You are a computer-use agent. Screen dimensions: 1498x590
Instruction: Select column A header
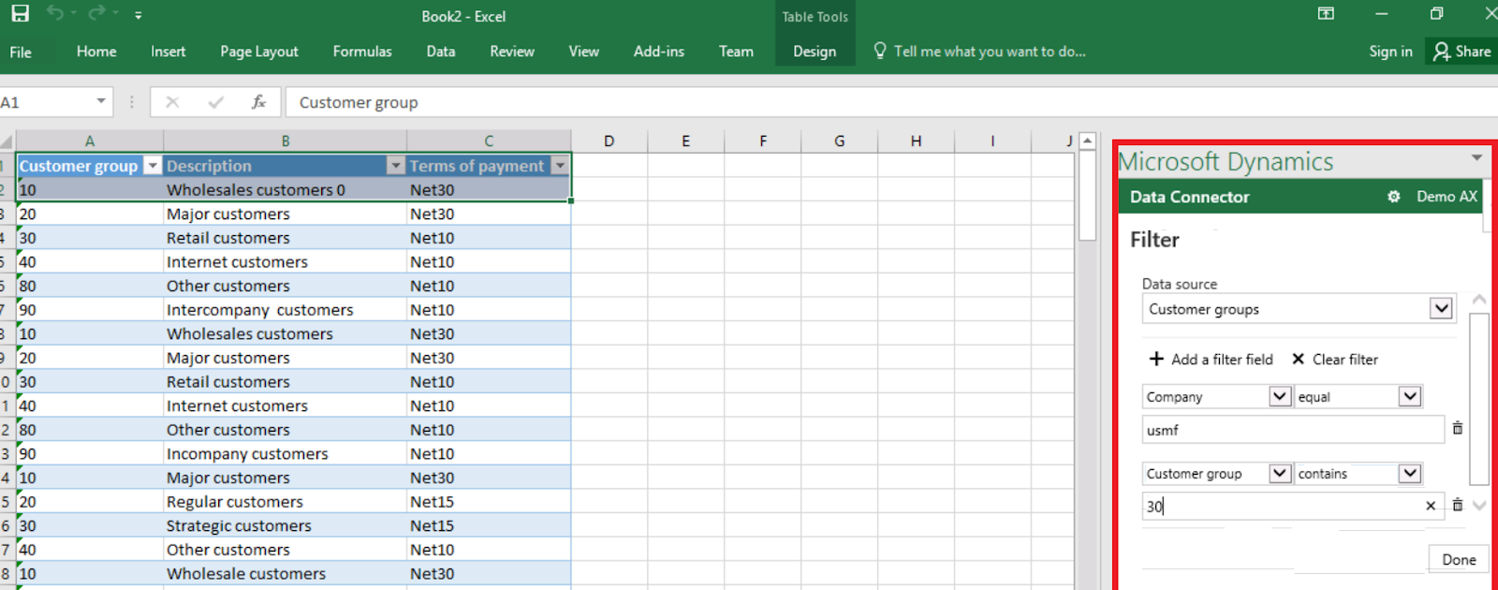90,141
